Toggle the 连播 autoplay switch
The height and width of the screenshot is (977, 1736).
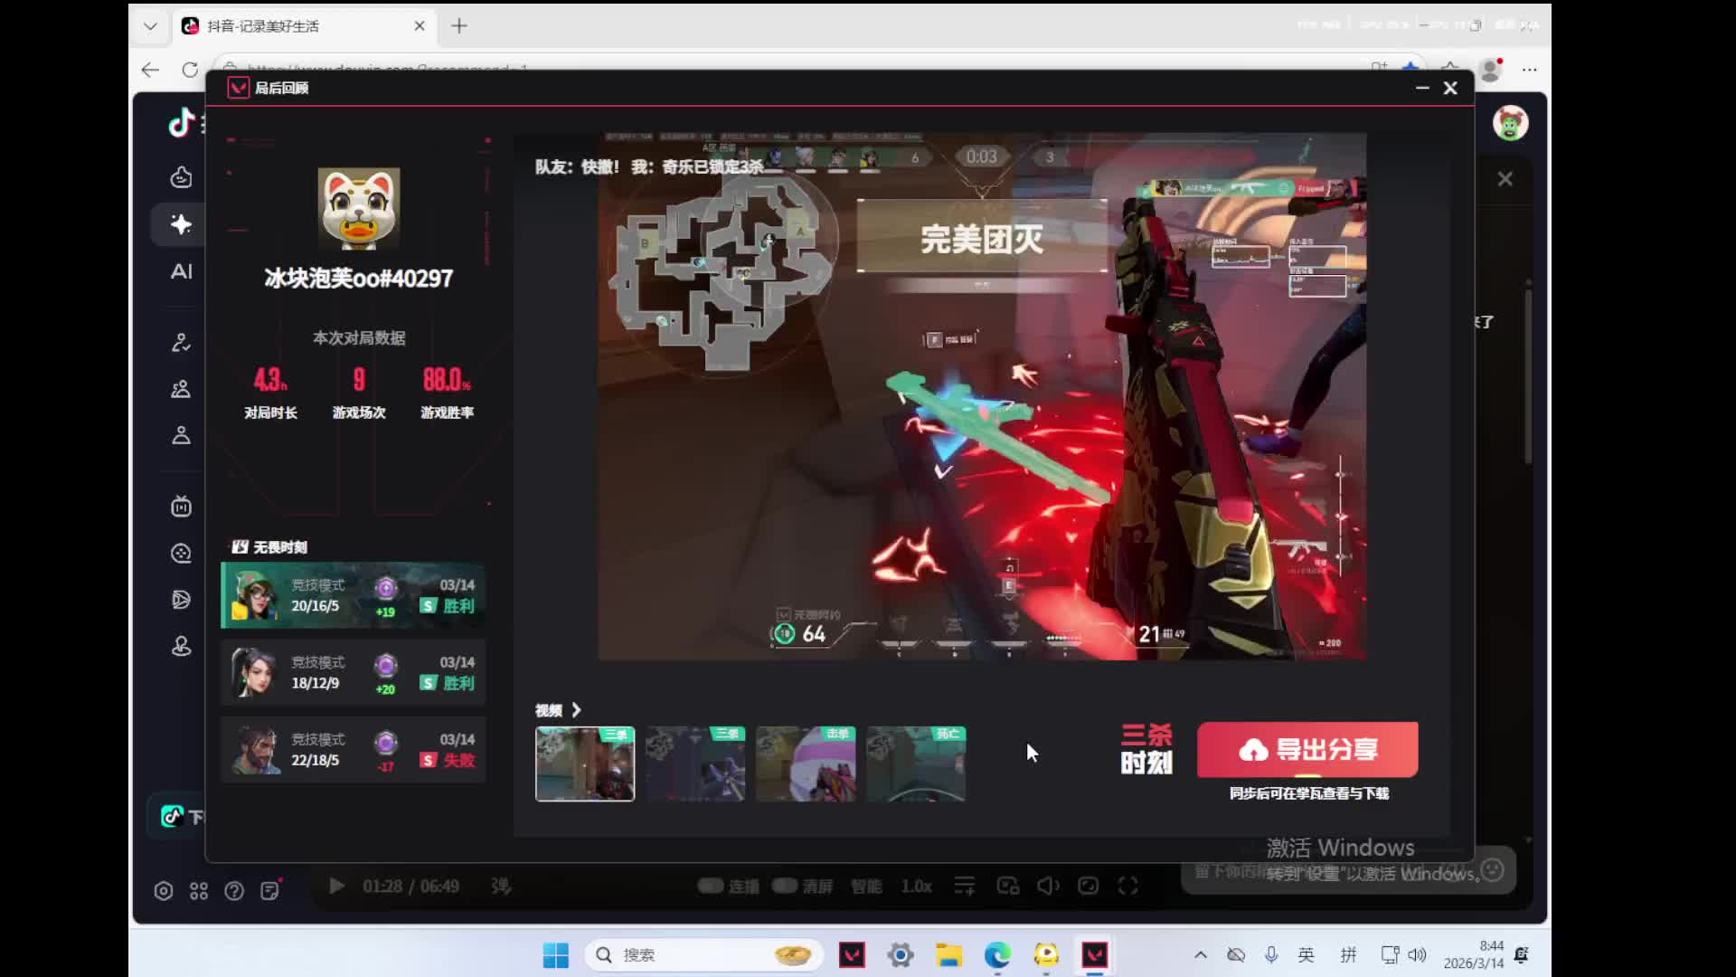point(711,886)
